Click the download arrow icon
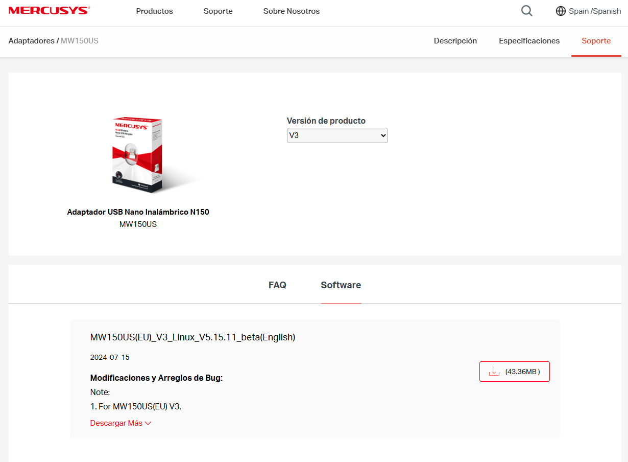This screenshot has height=462, width=628. [494, 372]
